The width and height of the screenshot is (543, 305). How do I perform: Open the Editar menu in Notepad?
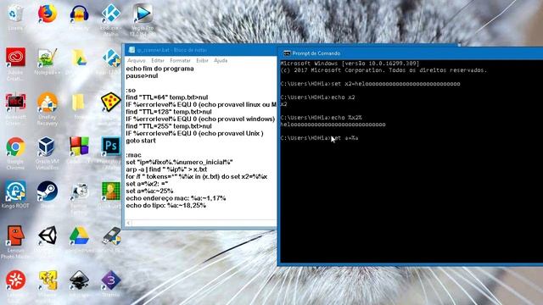click(158, 60)
